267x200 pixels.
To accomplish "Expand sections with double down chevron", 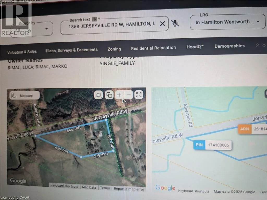I will coord(264,45).
